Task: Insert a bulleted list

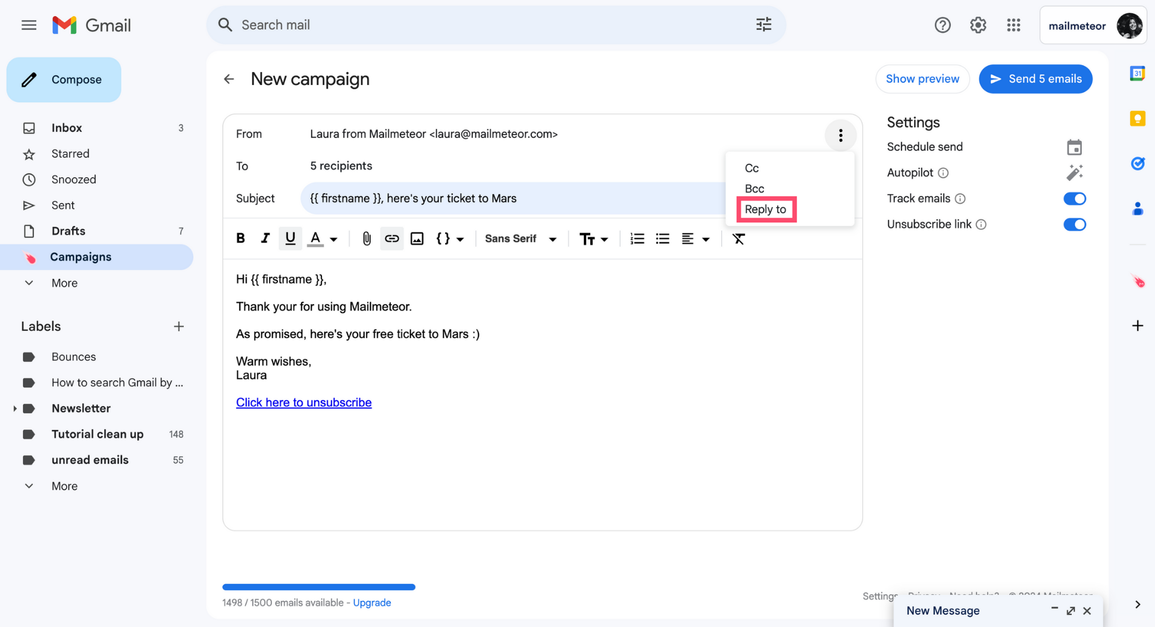Action: [x=662, y=239]
